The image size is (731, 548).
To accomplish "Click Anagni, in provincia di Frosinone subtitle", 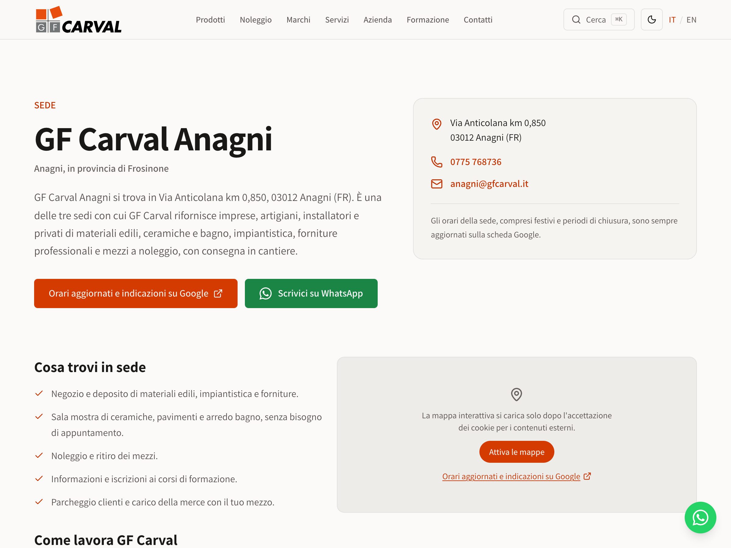I will coord(101,168).
